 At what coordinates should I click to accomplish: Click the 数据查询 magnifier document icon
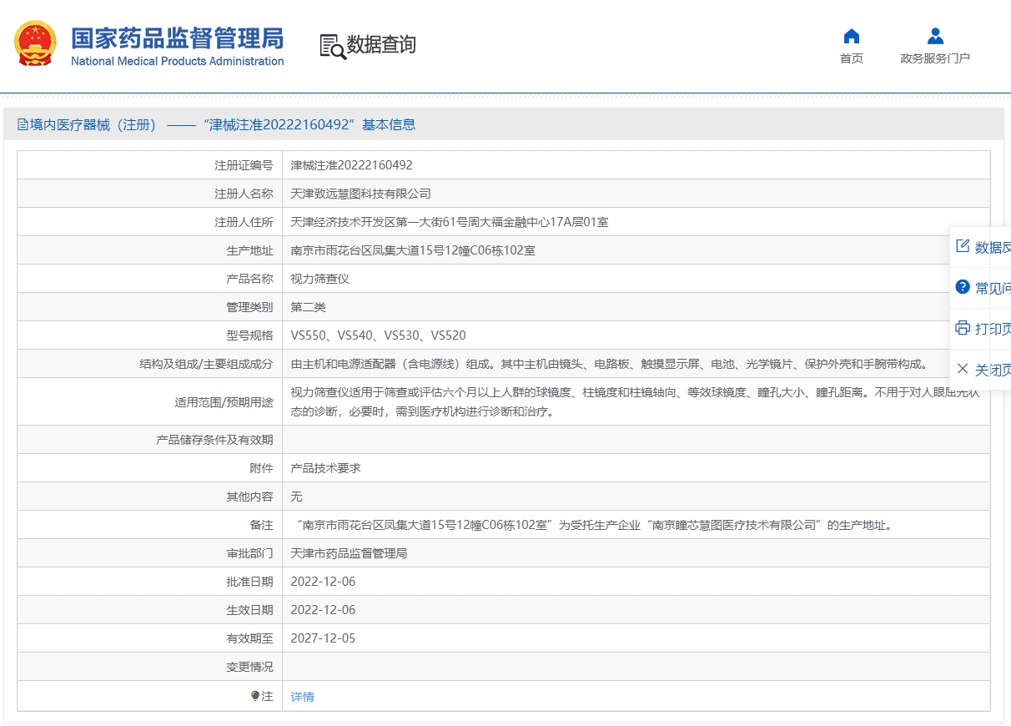[x=332, y=47]
